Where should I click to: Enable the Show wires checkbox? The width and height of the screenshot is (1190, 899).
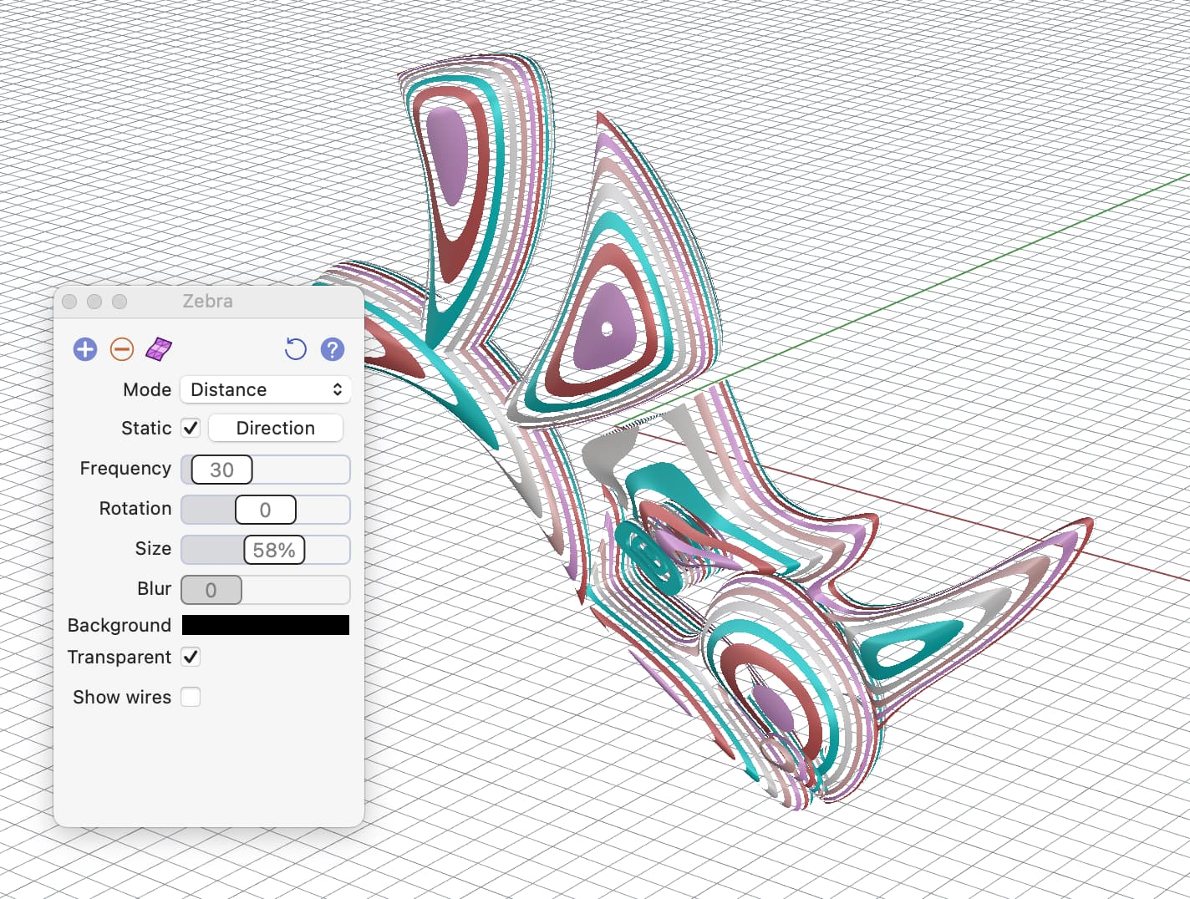point(191,697)
